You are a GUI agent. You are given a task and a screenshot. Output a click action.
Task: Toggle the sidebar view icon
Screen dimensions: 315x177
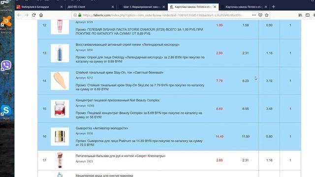pyautogui.click(x=307, y=15)
